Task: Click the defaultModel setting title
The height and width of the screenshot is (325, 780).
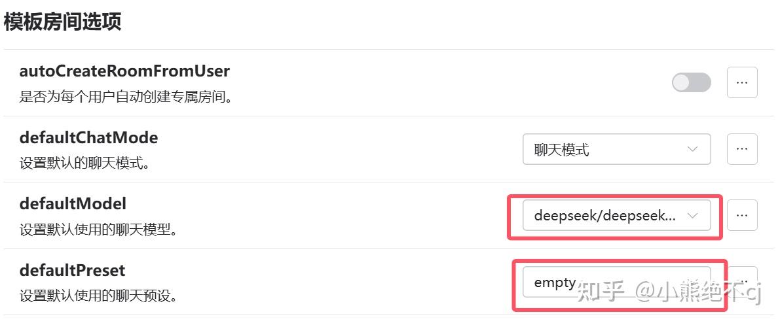Action: (72, 204)
